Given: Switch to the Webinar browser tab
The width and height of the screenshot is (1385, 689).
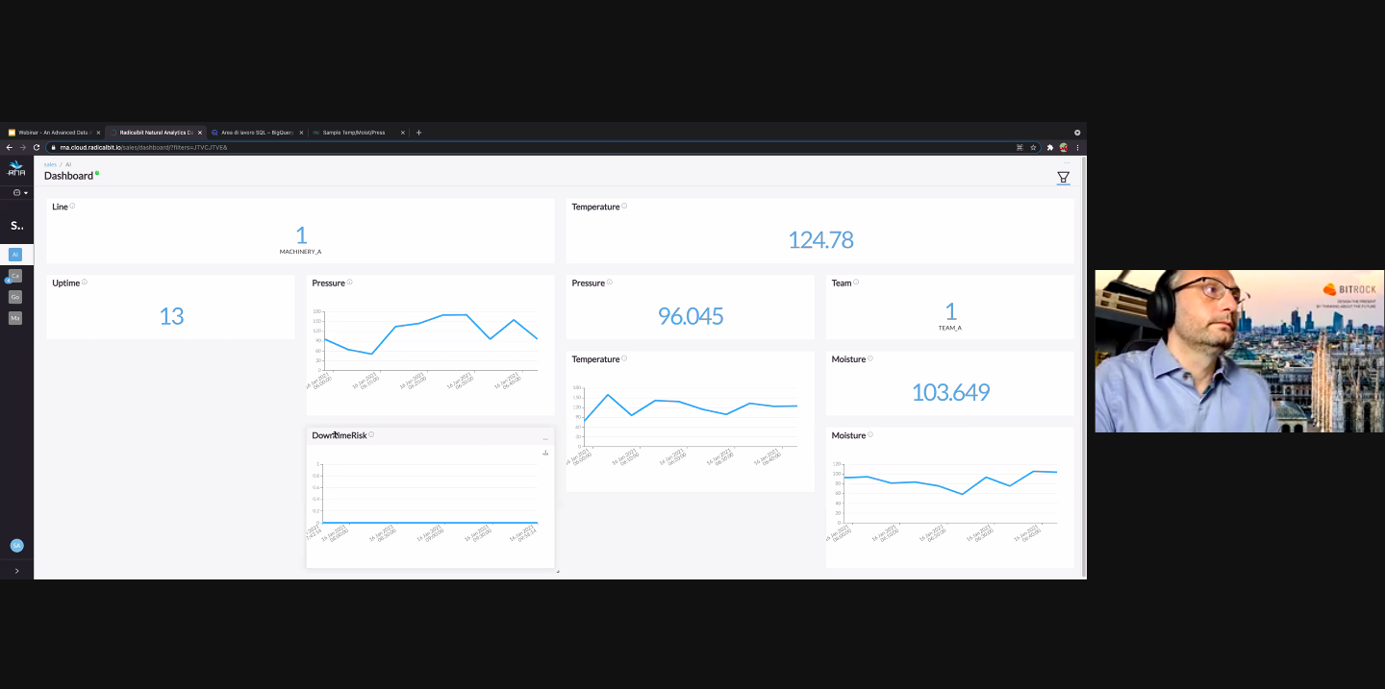Looking at the screenshot, I should (54, 133).
